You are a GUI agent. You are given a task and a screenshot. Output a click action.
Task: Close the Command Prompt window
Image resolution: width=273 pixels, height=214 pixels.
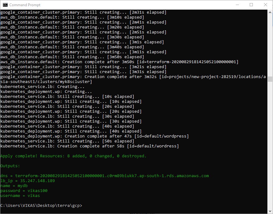point(266,5)
